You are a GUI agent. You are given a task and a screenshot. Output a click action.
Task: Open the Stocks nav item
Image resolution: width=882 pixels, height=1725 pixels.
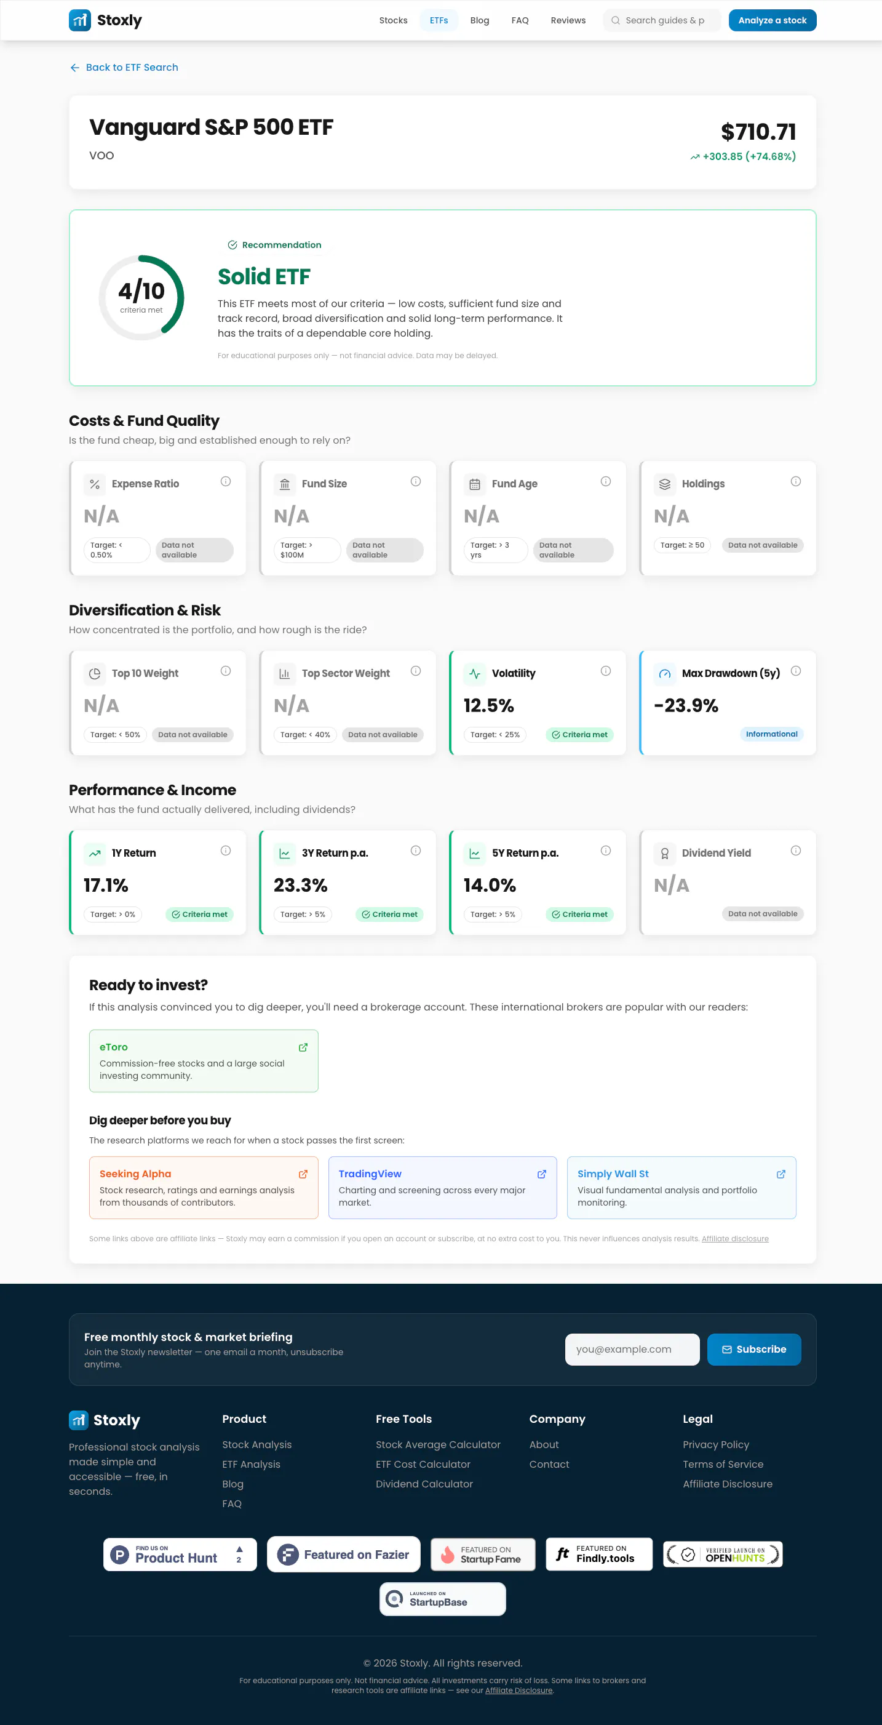coord(393,20)
